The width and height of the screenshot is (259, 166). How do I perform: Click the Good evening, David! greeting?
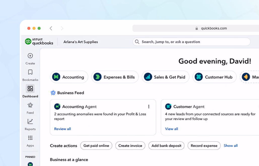pos(215,61)
